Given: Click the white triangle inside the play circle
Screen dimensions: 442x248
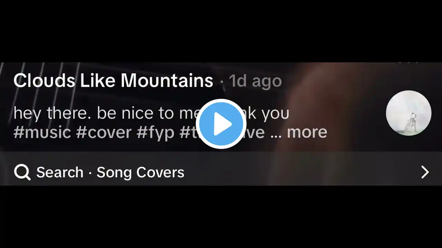Looking at the screenshot, I should pos(223,124).
